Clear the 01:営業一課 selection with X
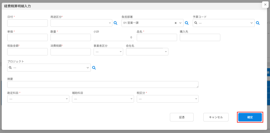 (176, 23)
